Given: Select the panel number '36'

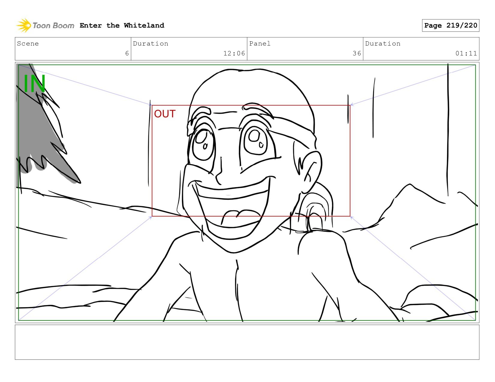Looking at the screenshot, I should tap(357, 53).
